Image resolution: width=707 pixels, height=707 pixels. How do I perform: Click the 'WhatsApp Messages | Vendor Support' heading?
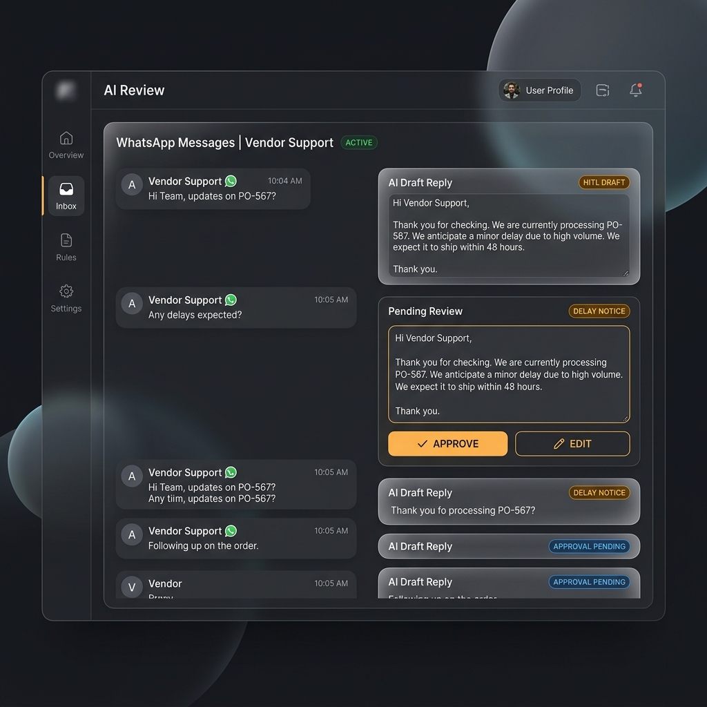coord(224,142)
